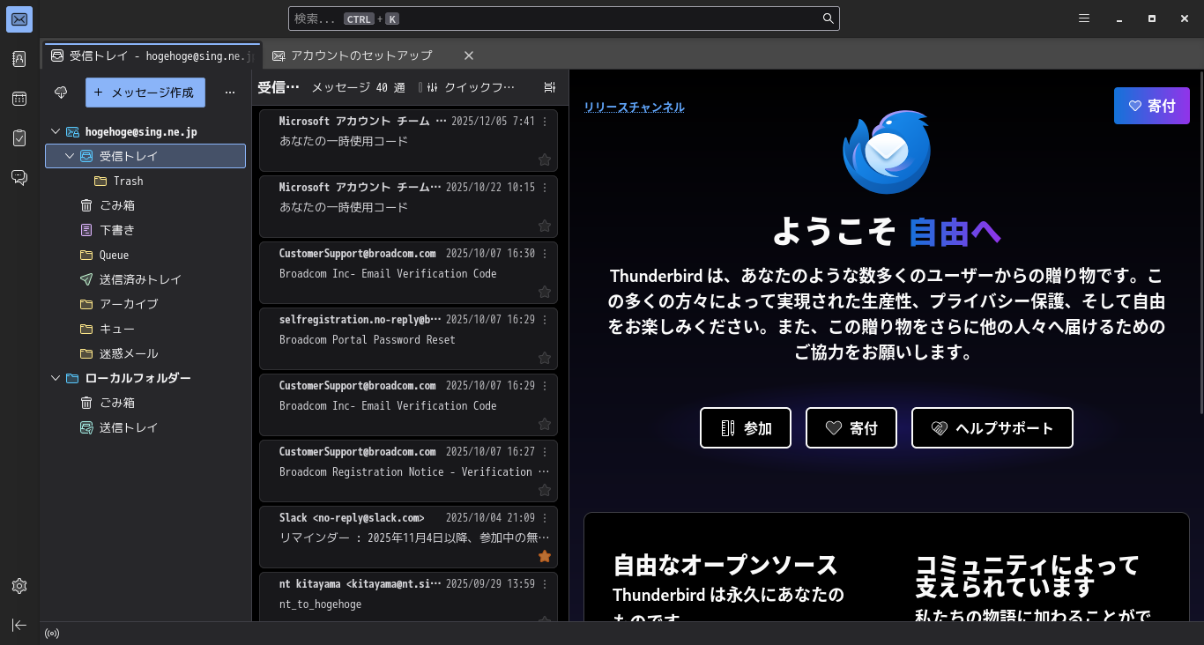Open the message list display options icon

[x=550, y=87]
